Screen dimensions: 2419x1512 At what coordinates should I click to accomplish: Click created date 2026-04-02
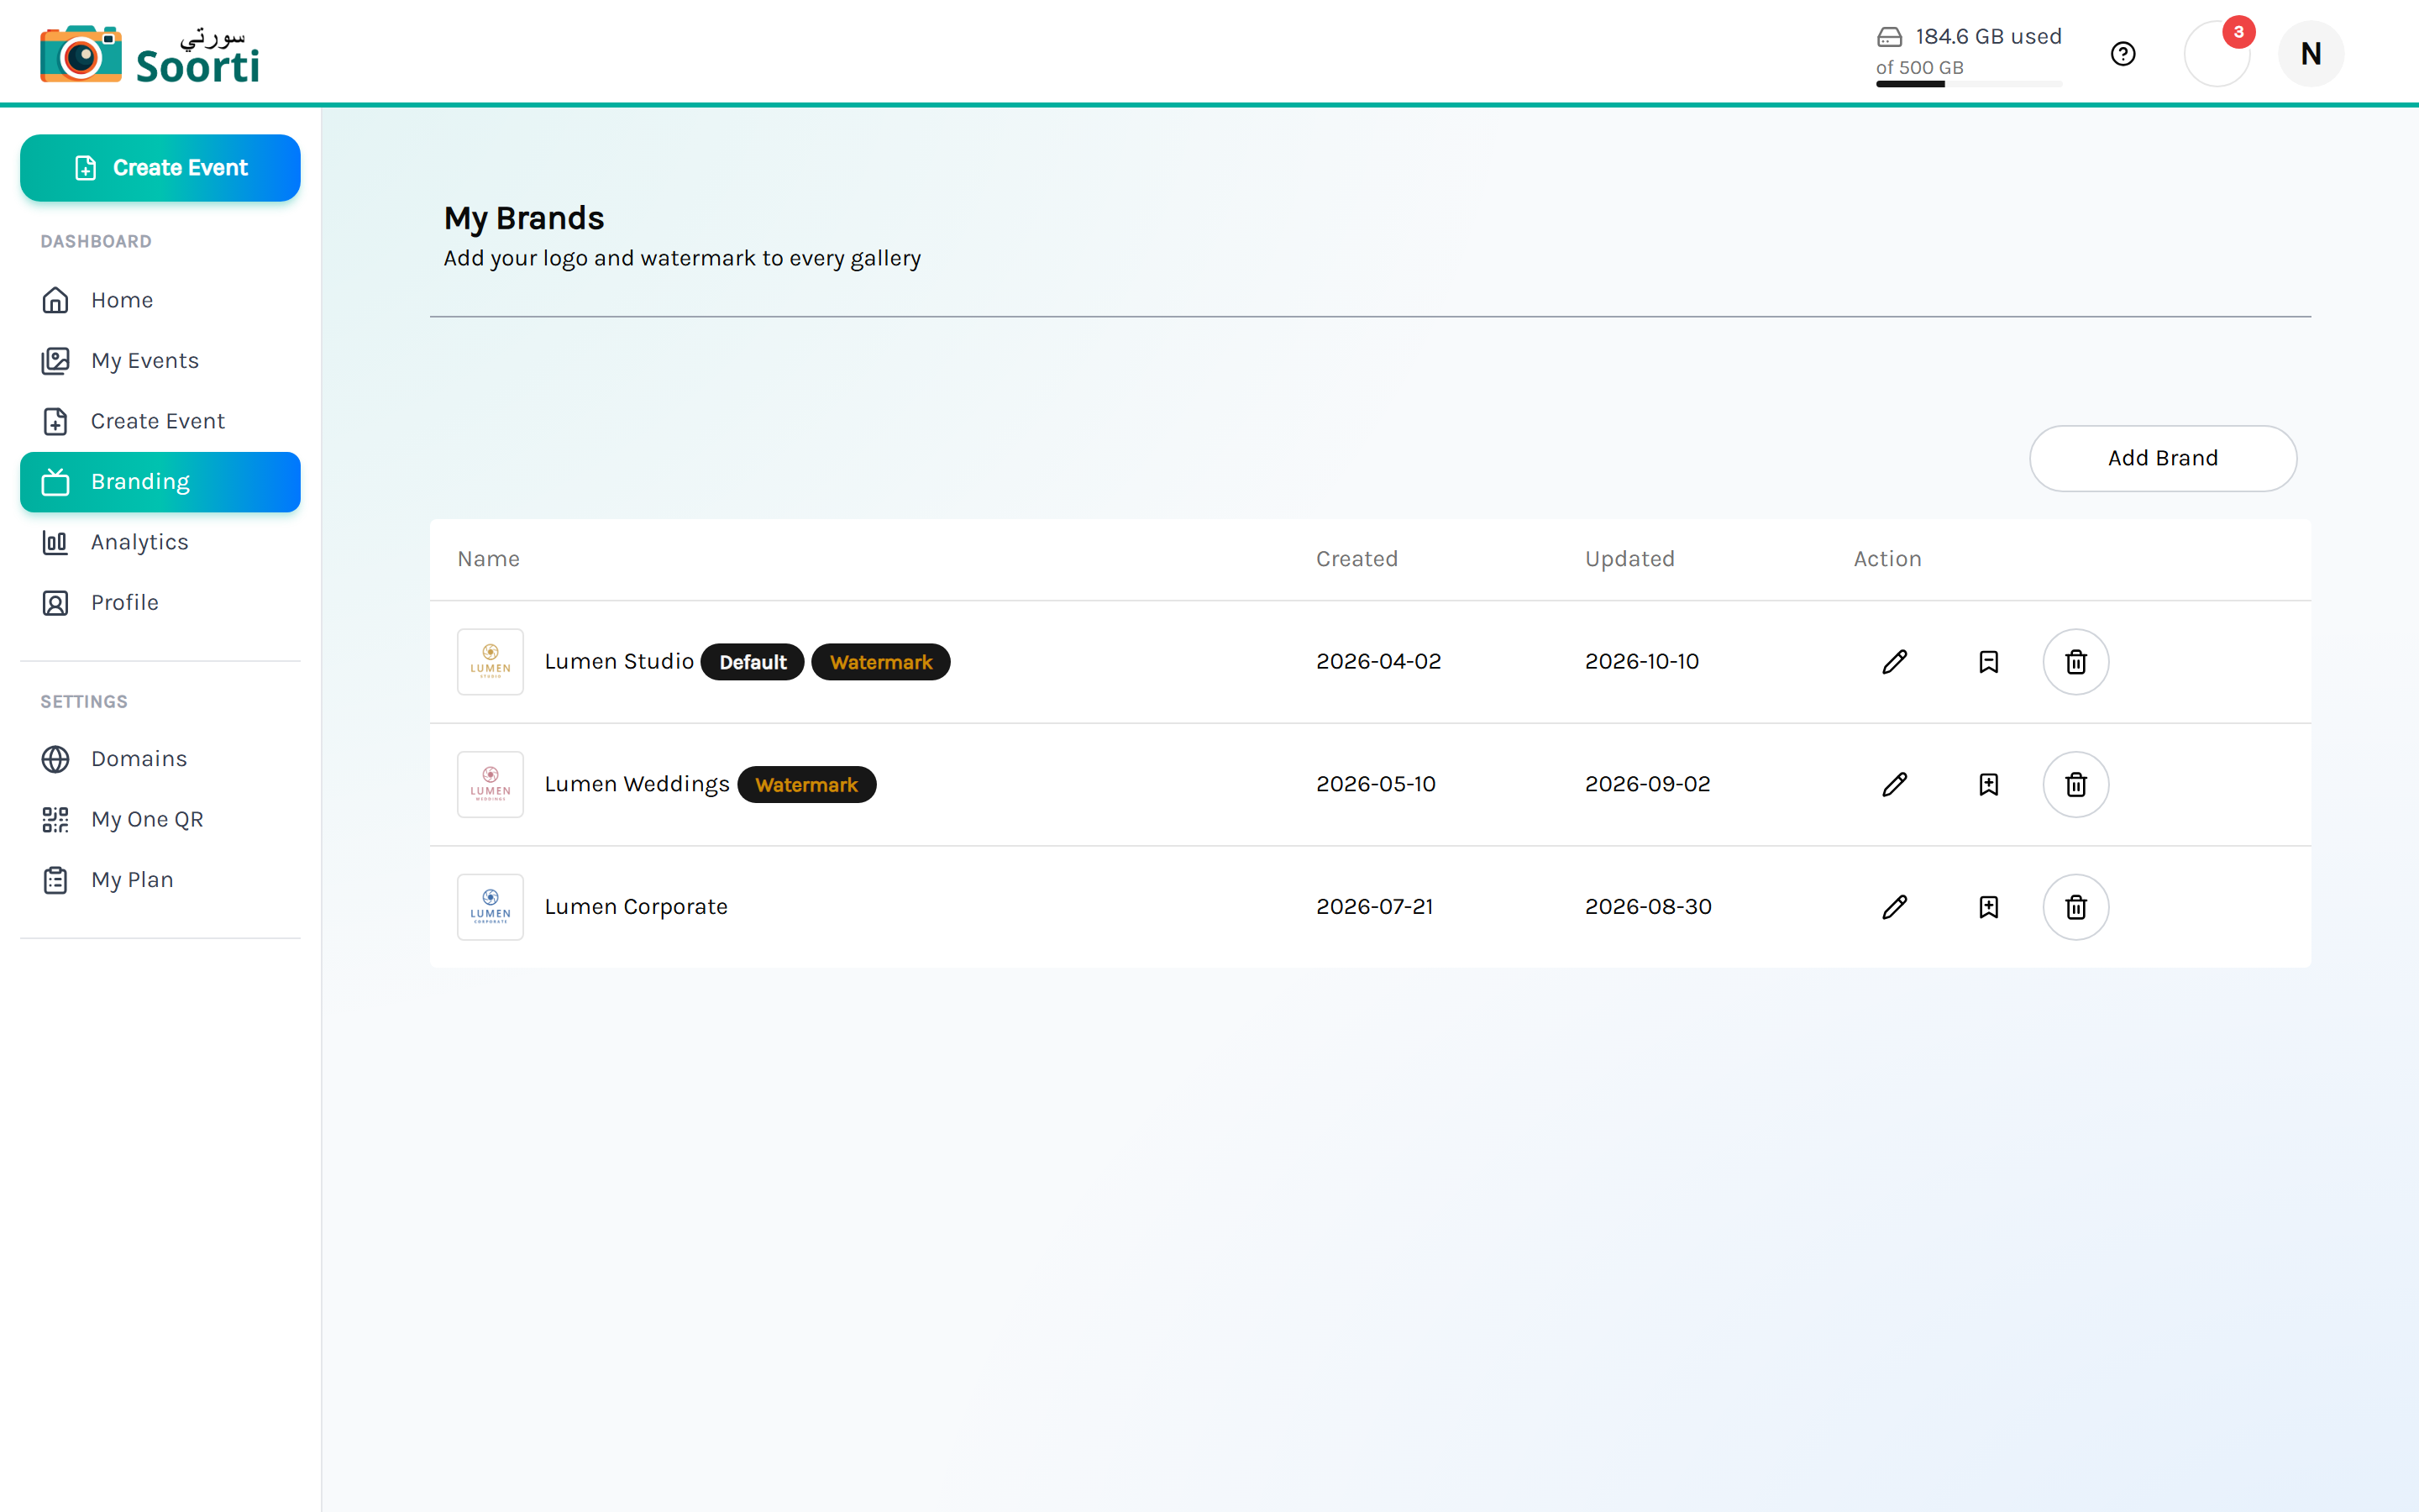pos(1378,662)
